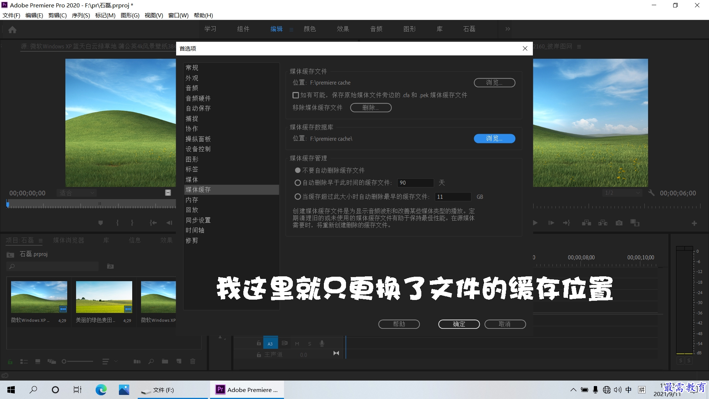Click the project panel thumbnail zoom slider
The width and height of the screenshot is (709, 399).
tap(78, 361)
